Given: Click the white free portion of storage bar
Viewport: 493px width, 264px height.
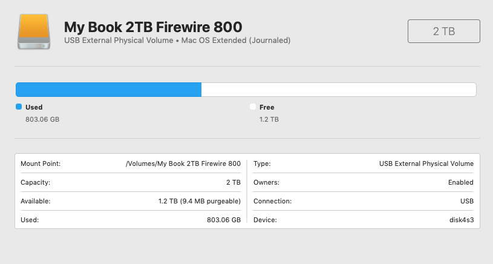Looking at the screenshot, I should pos(339,90).
